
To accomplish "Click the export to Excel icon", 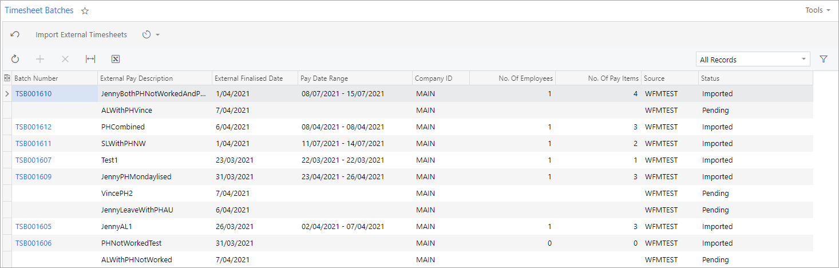I will pyautogui.click(x=115, y=59).
